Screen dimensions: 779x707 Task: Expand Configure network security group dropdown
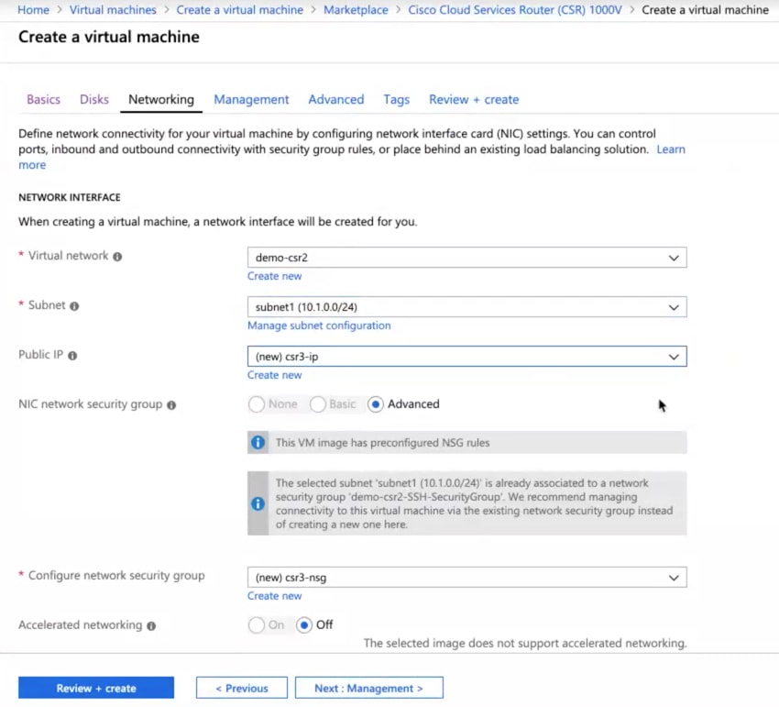466,578
